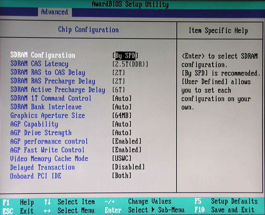Click the '[By SPD] is recommended' help text
The height and width of the screenshot is (215, 265).
click(221, 73)
